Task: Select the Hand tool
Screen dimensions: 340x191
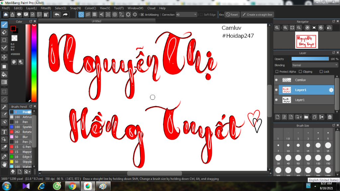Action: (4, 164)
